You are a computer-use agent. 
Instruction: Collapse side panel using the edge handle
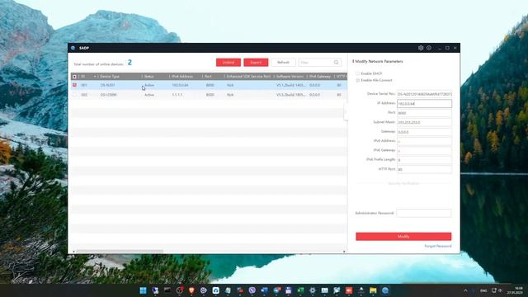click(x=346, y=112)
